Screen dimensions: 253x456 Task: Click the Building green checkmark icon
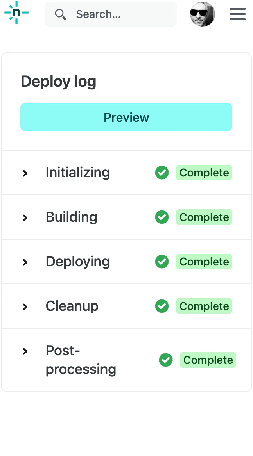tap(161, 217)
